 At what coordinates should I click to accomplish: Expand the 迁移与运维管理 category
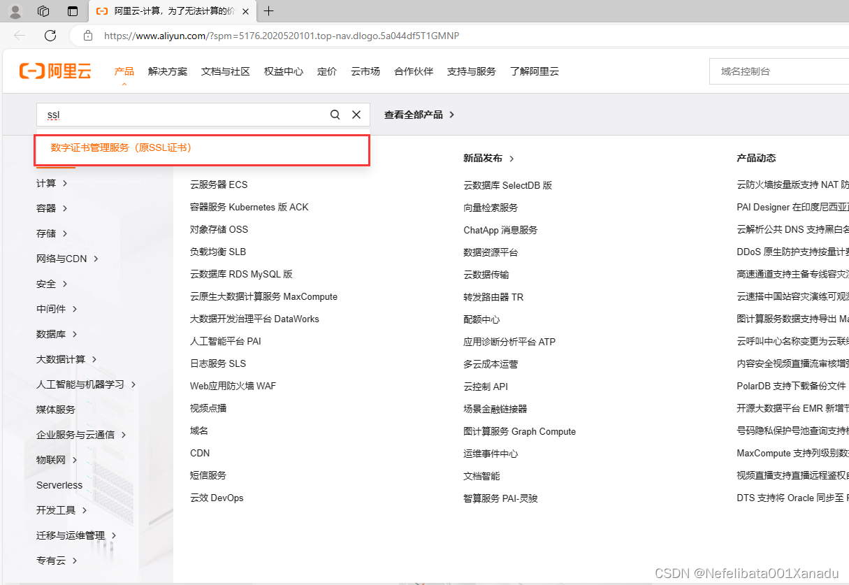pos(76,535)
